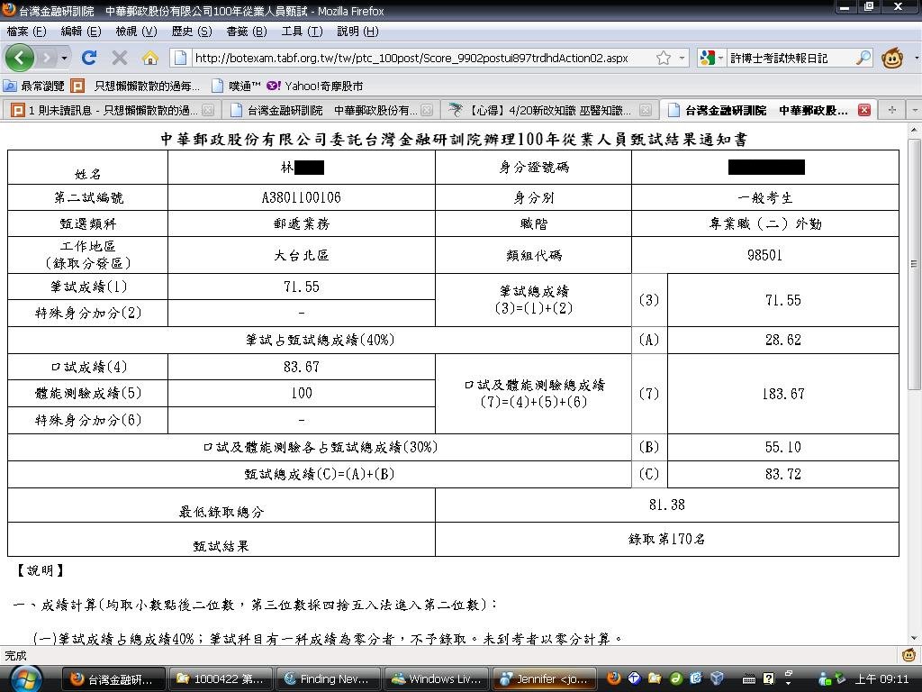Select the 台灣金融研... Firefox taskbar button
Image resolution: width=922 pixels, height=692 pixels.
coord(113,678)
